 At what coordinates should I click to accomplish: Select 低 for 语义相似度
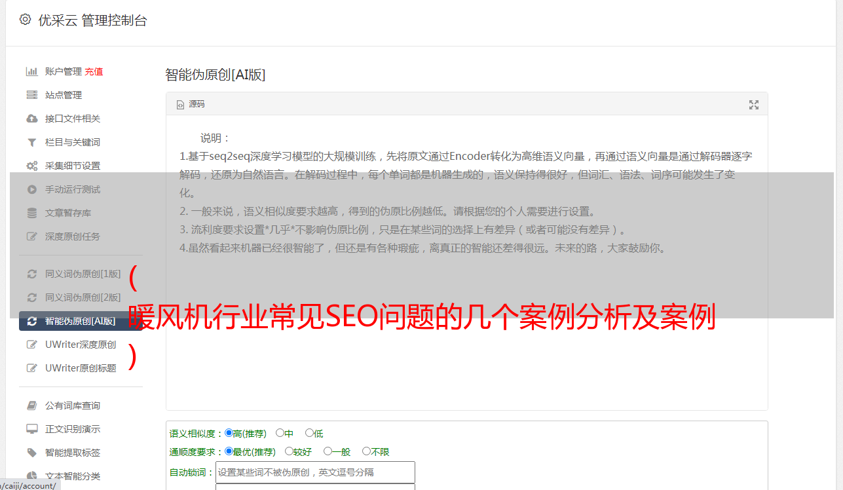310,433
